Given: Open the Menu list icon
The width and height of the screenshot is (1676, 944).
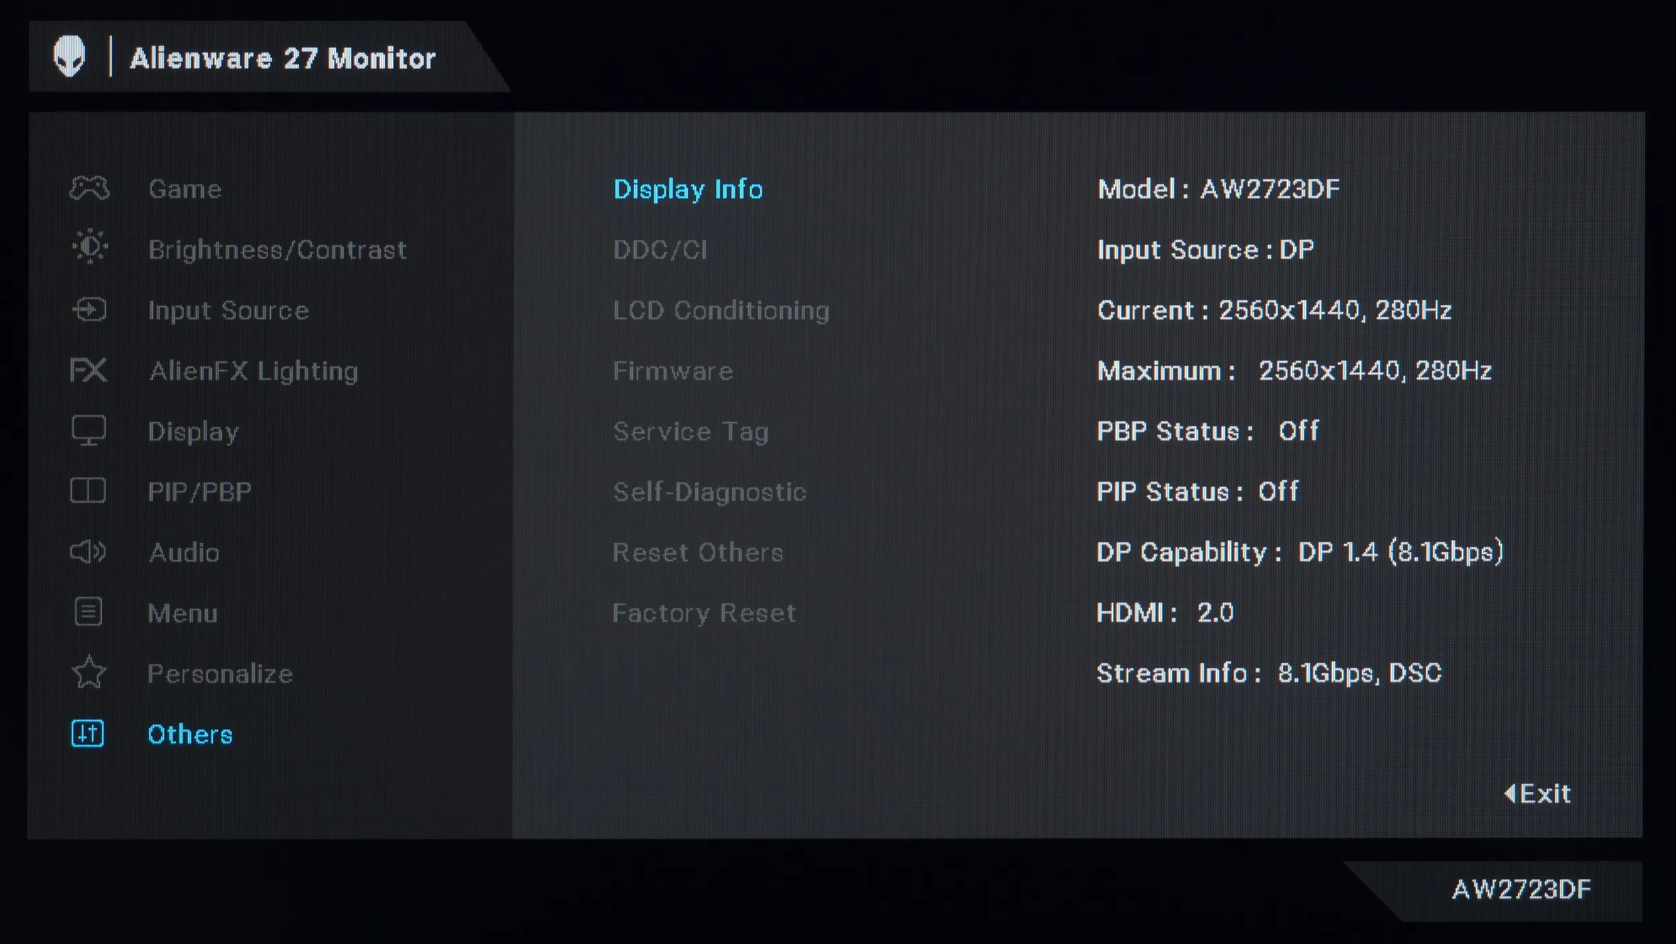Looking at the screenshot, I should [x=88, y=612].
